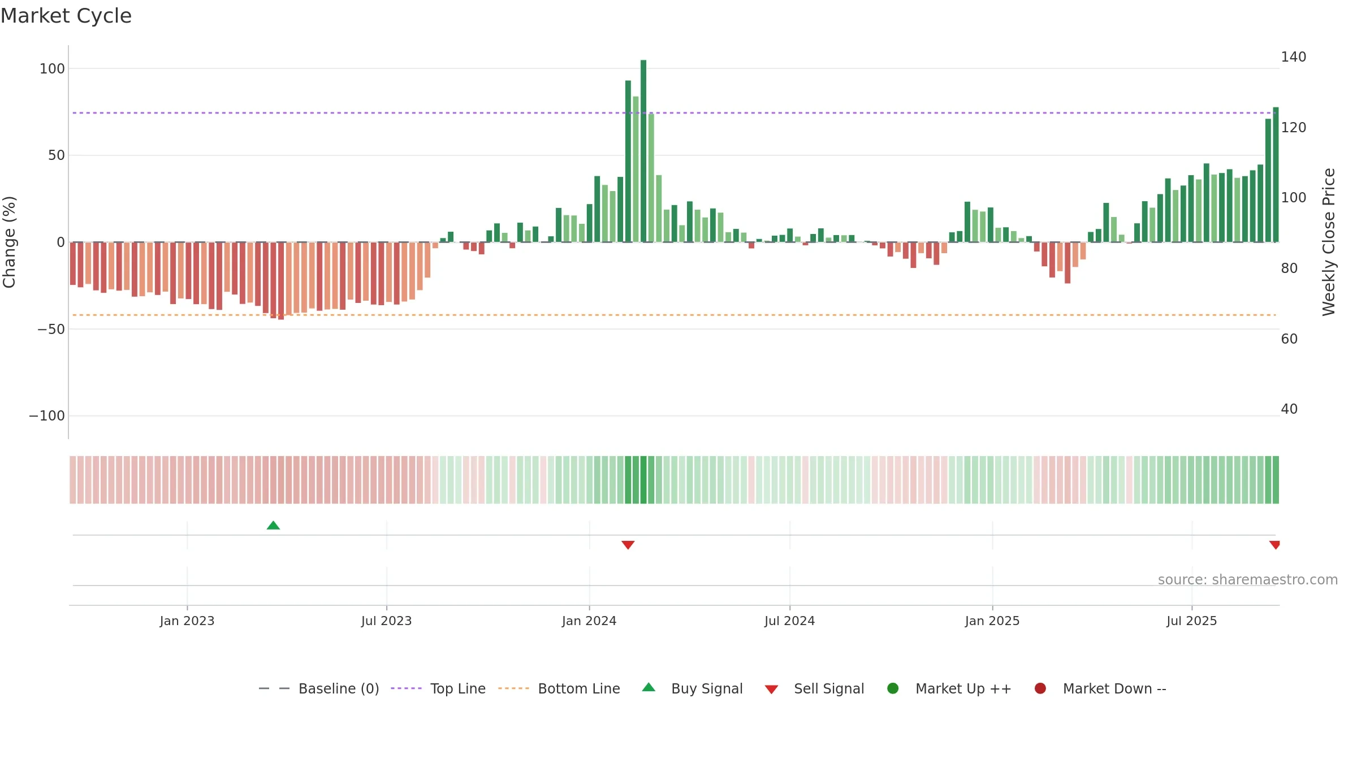Click the green triangle icon in legend
This screenshot has height=763, width=1357.
coord(649,687)
